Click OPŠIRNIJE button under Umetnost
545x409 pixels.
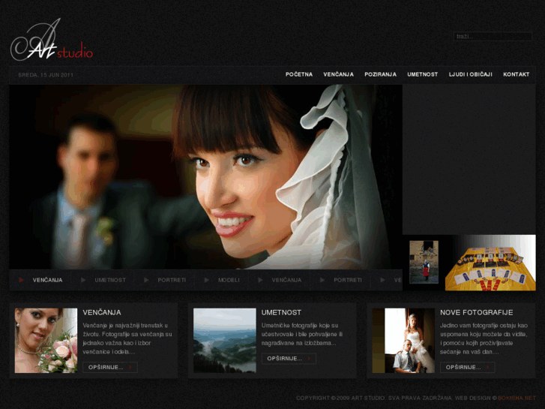pos(289,359)
